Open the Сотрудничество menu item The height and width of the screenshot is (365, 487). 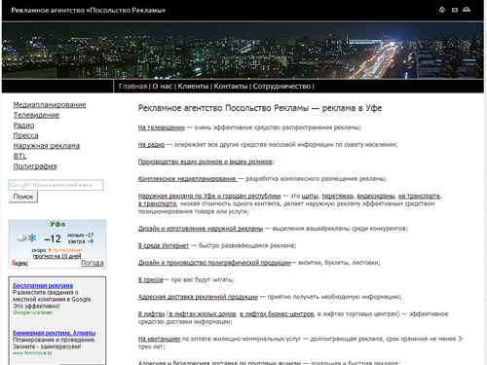(x=281, y=87)
